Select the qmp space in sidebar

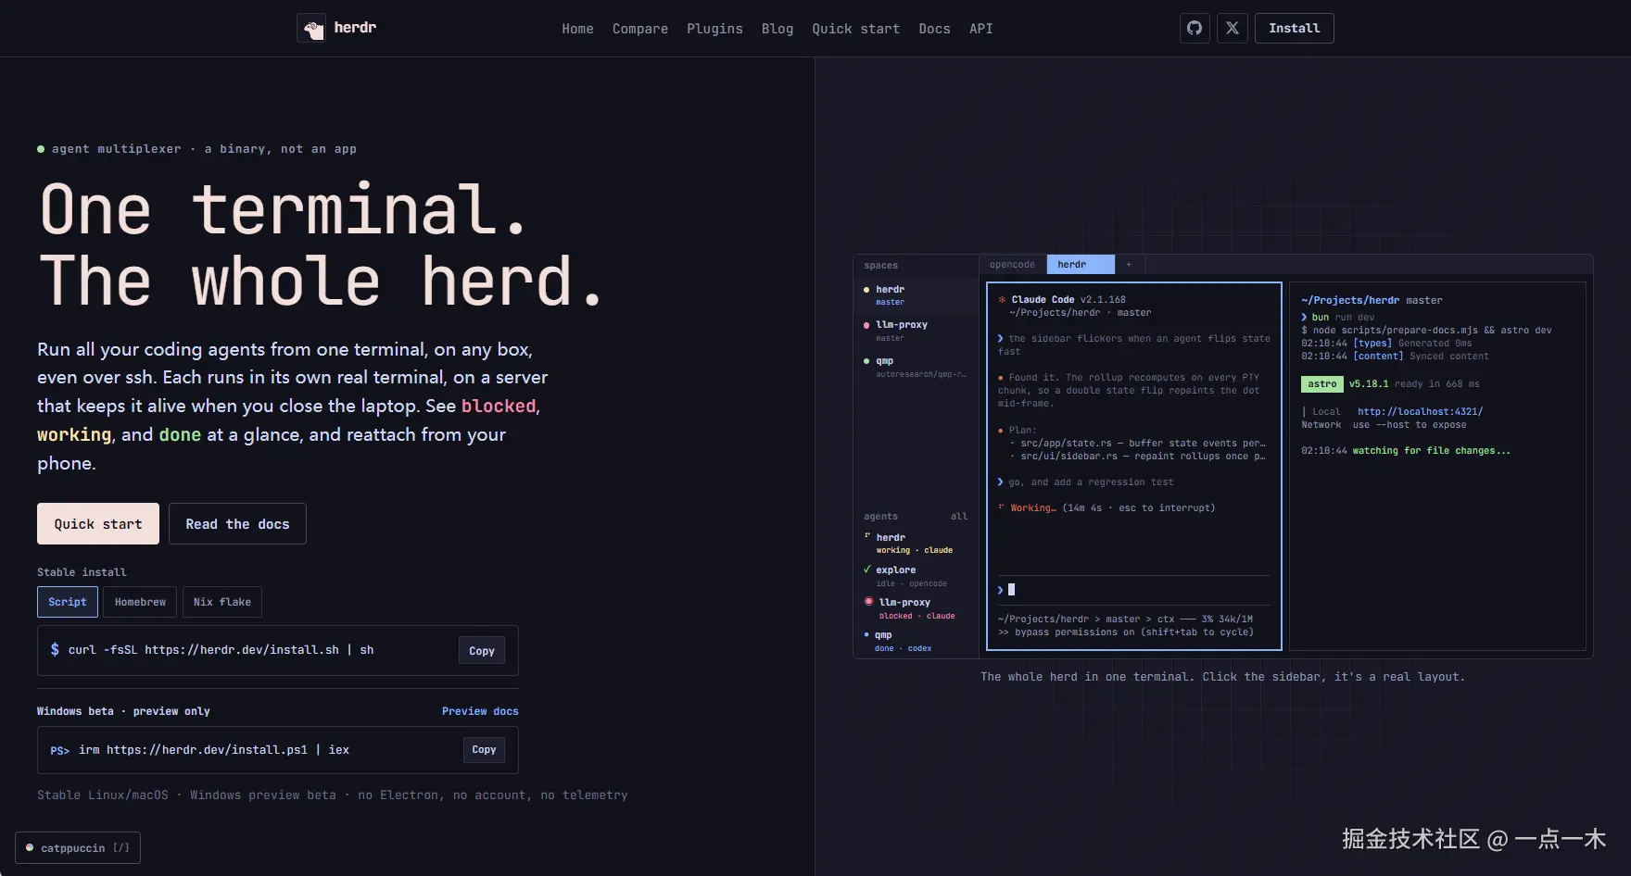[x=916, y=367]
